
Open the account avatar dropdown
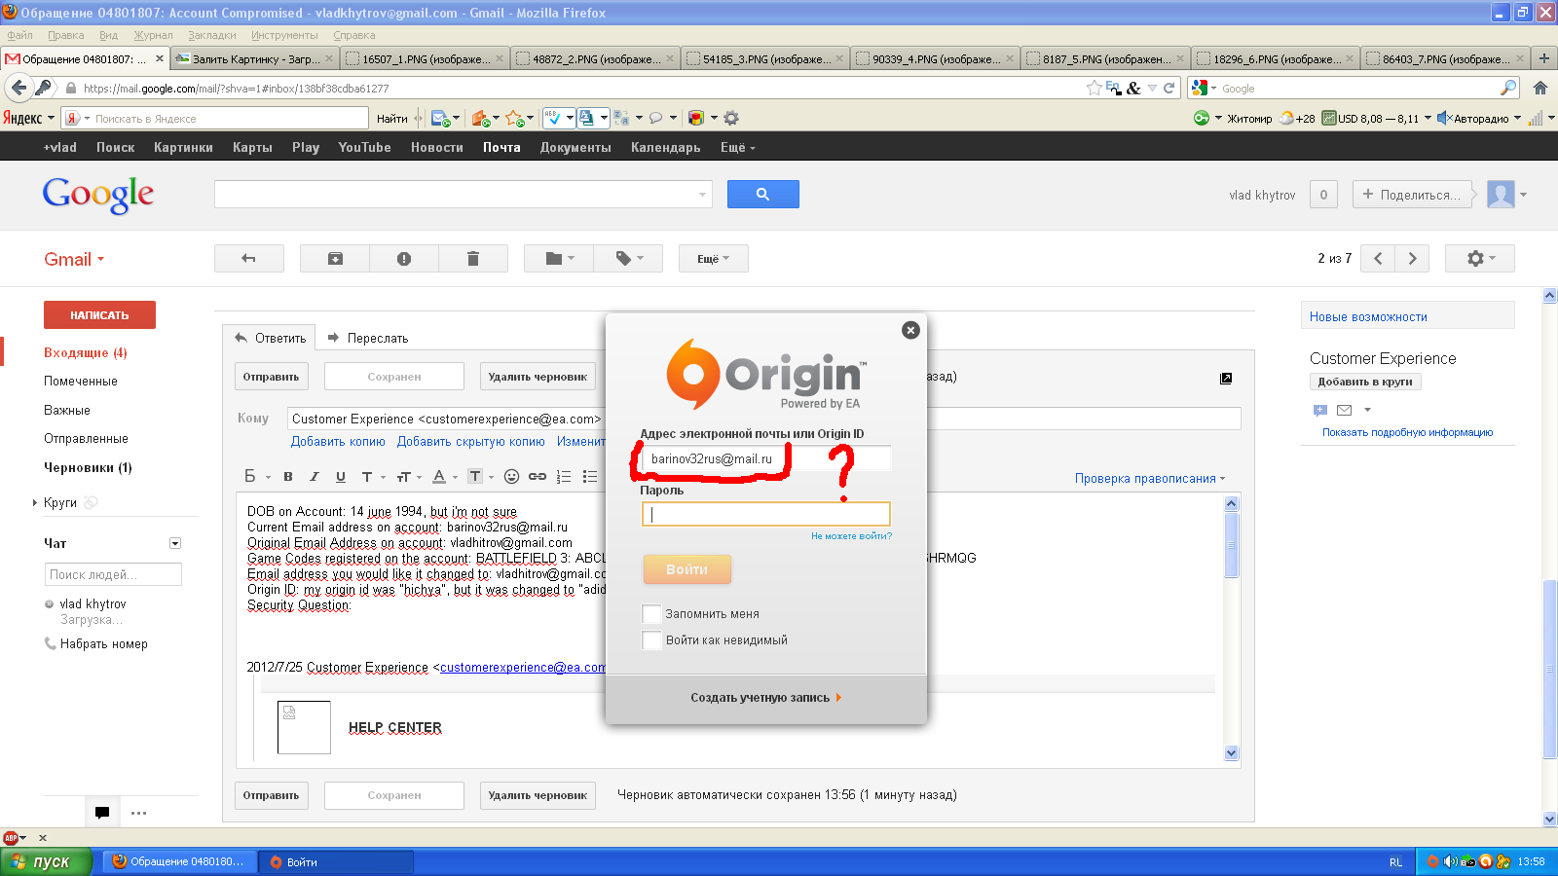[x=1507, y=195]
